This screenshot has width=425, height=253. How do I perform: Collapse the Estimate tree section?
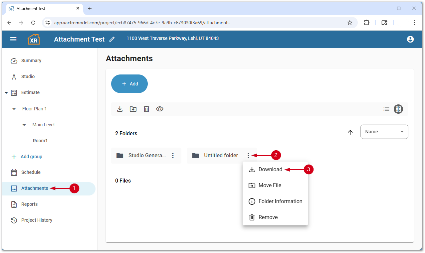point(6,93)
